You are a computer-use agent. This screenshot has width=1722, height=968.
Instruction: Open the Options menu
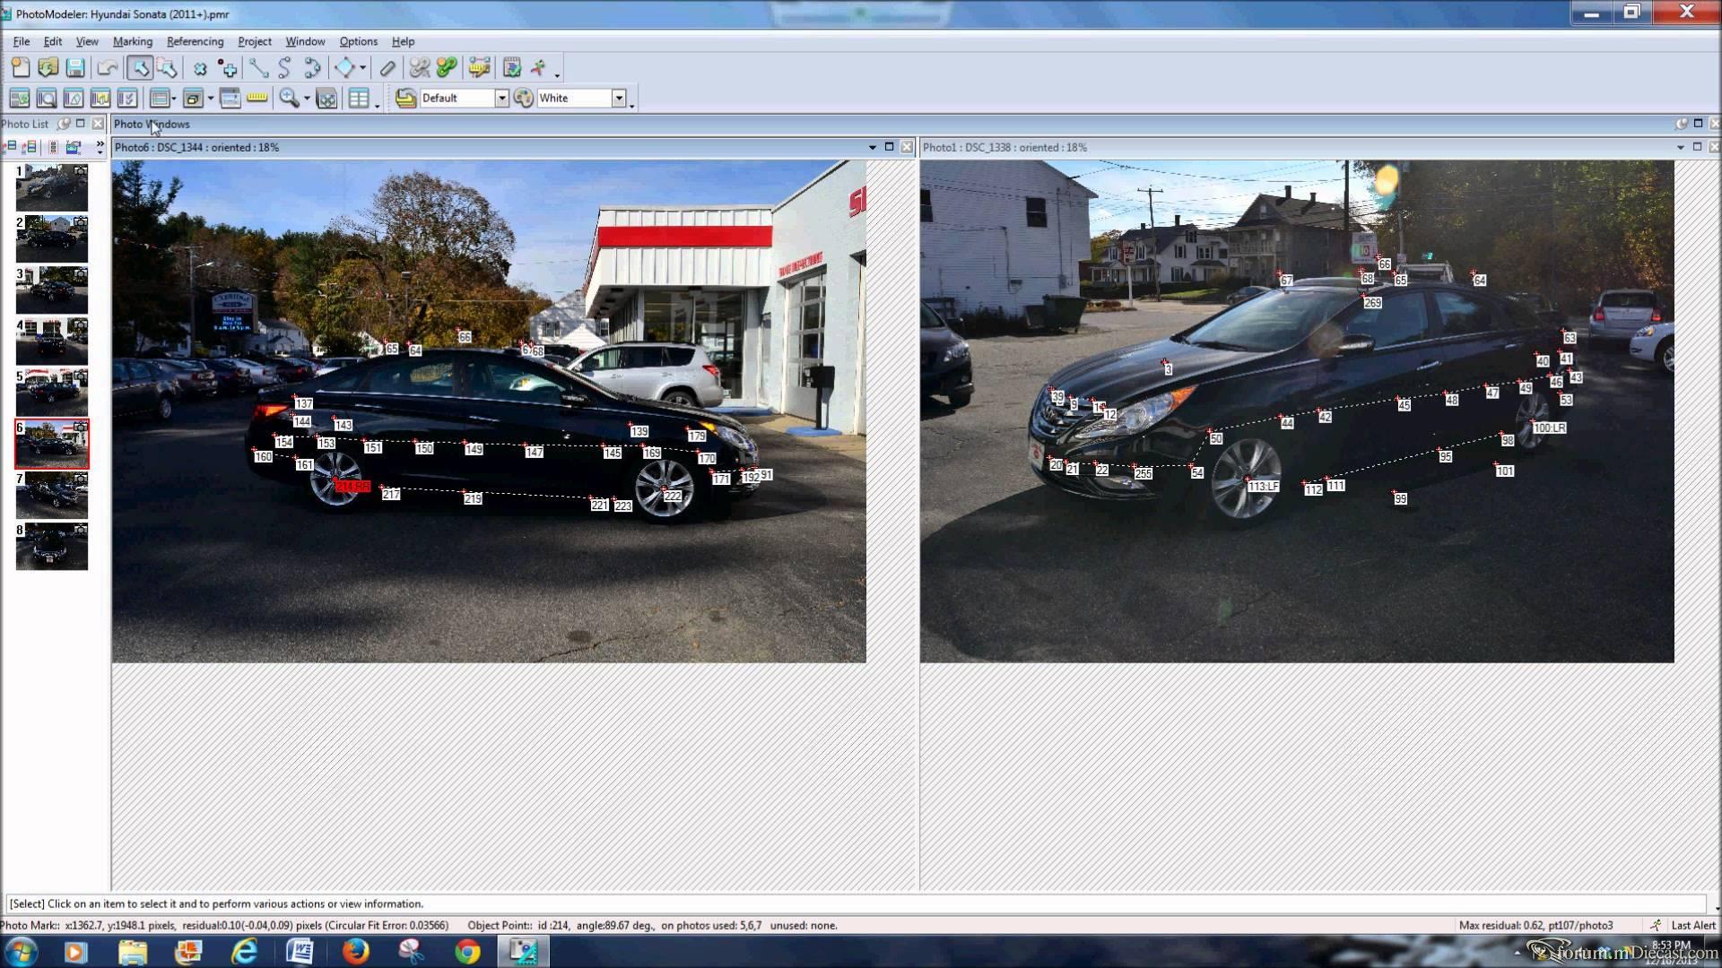pyautogui.click(x=358, y=41)
